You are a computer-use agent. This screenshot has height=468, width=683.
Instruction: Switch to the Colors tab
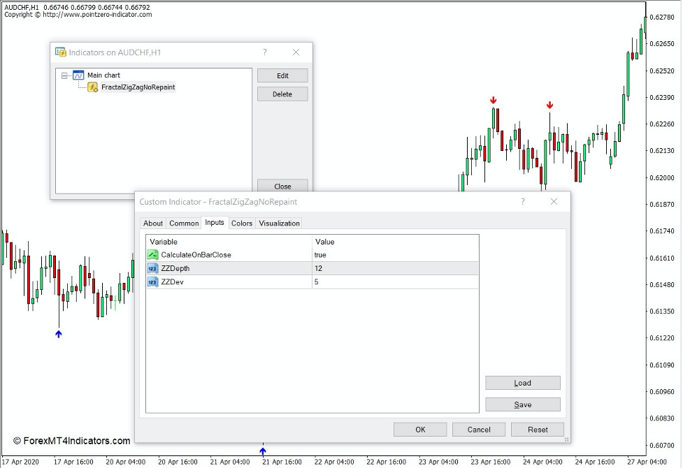242,223
